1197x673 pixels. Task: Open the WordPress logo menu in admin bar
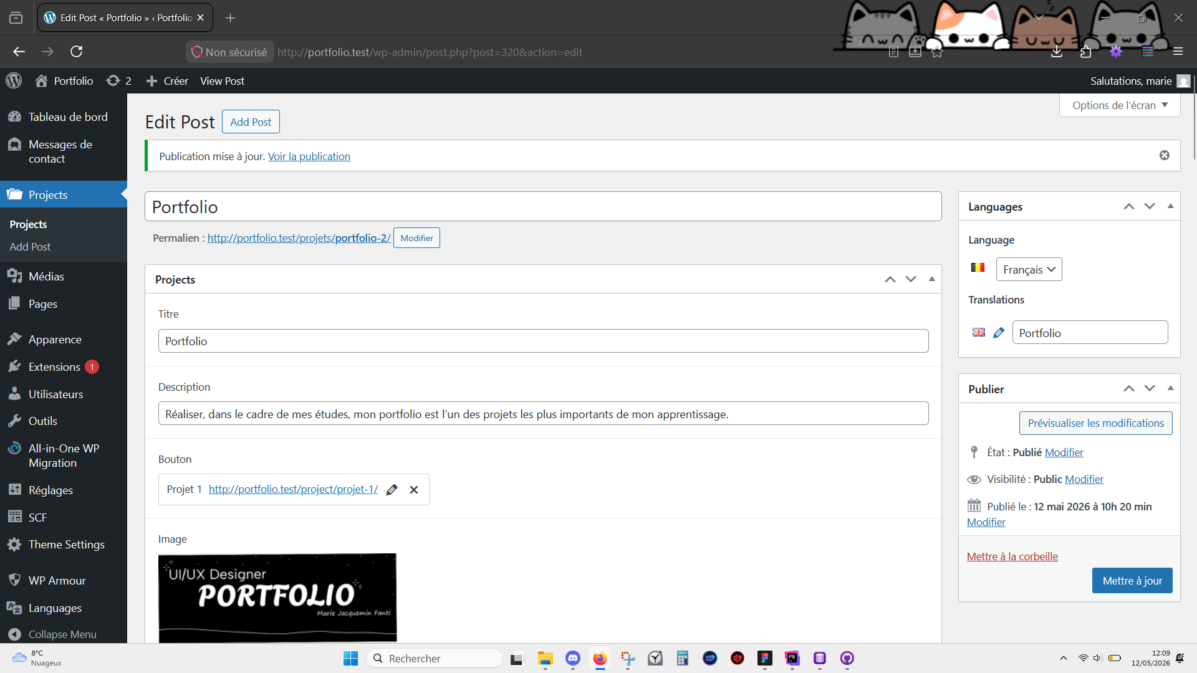14,81
